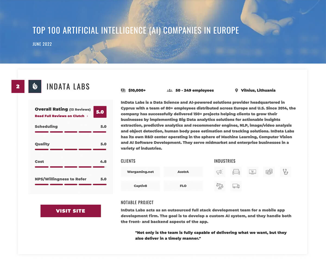Select the Wargaming.net client tile
Image resolution: width=326 pixels, height=259 pixels.
(140, 172)
